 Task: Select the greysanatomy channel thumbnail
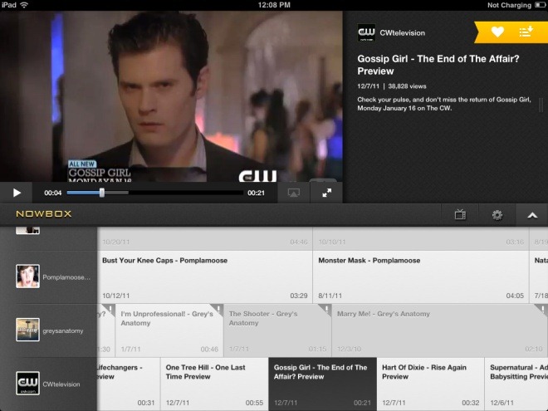27,330
